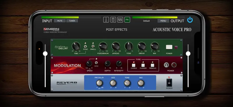Click the Modulation Speed knob
The height and width of the screenshot is (107, 233).
pos(89,63)
